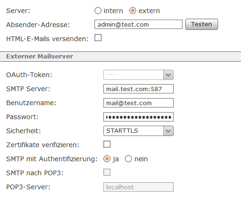Choose nein for SMTP mit Authentifizierung
The image size is (241, 200).
click(x=128, y=159)
